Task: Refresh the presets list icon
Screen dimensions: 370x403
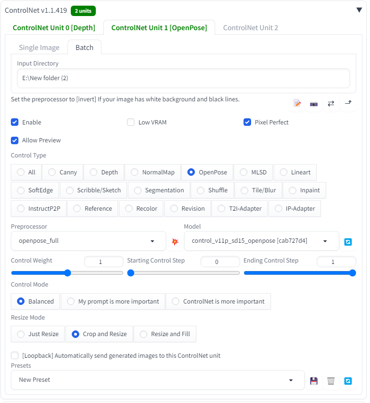Action: [348, 380]
